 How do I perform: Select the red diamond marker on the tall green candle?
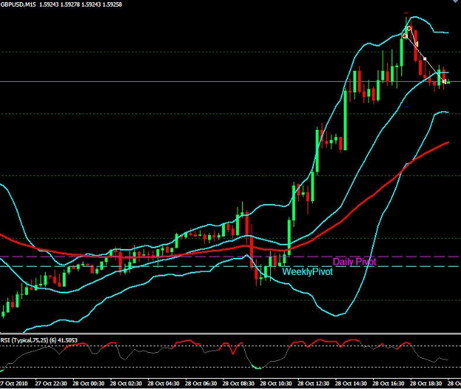click(405, 36)
